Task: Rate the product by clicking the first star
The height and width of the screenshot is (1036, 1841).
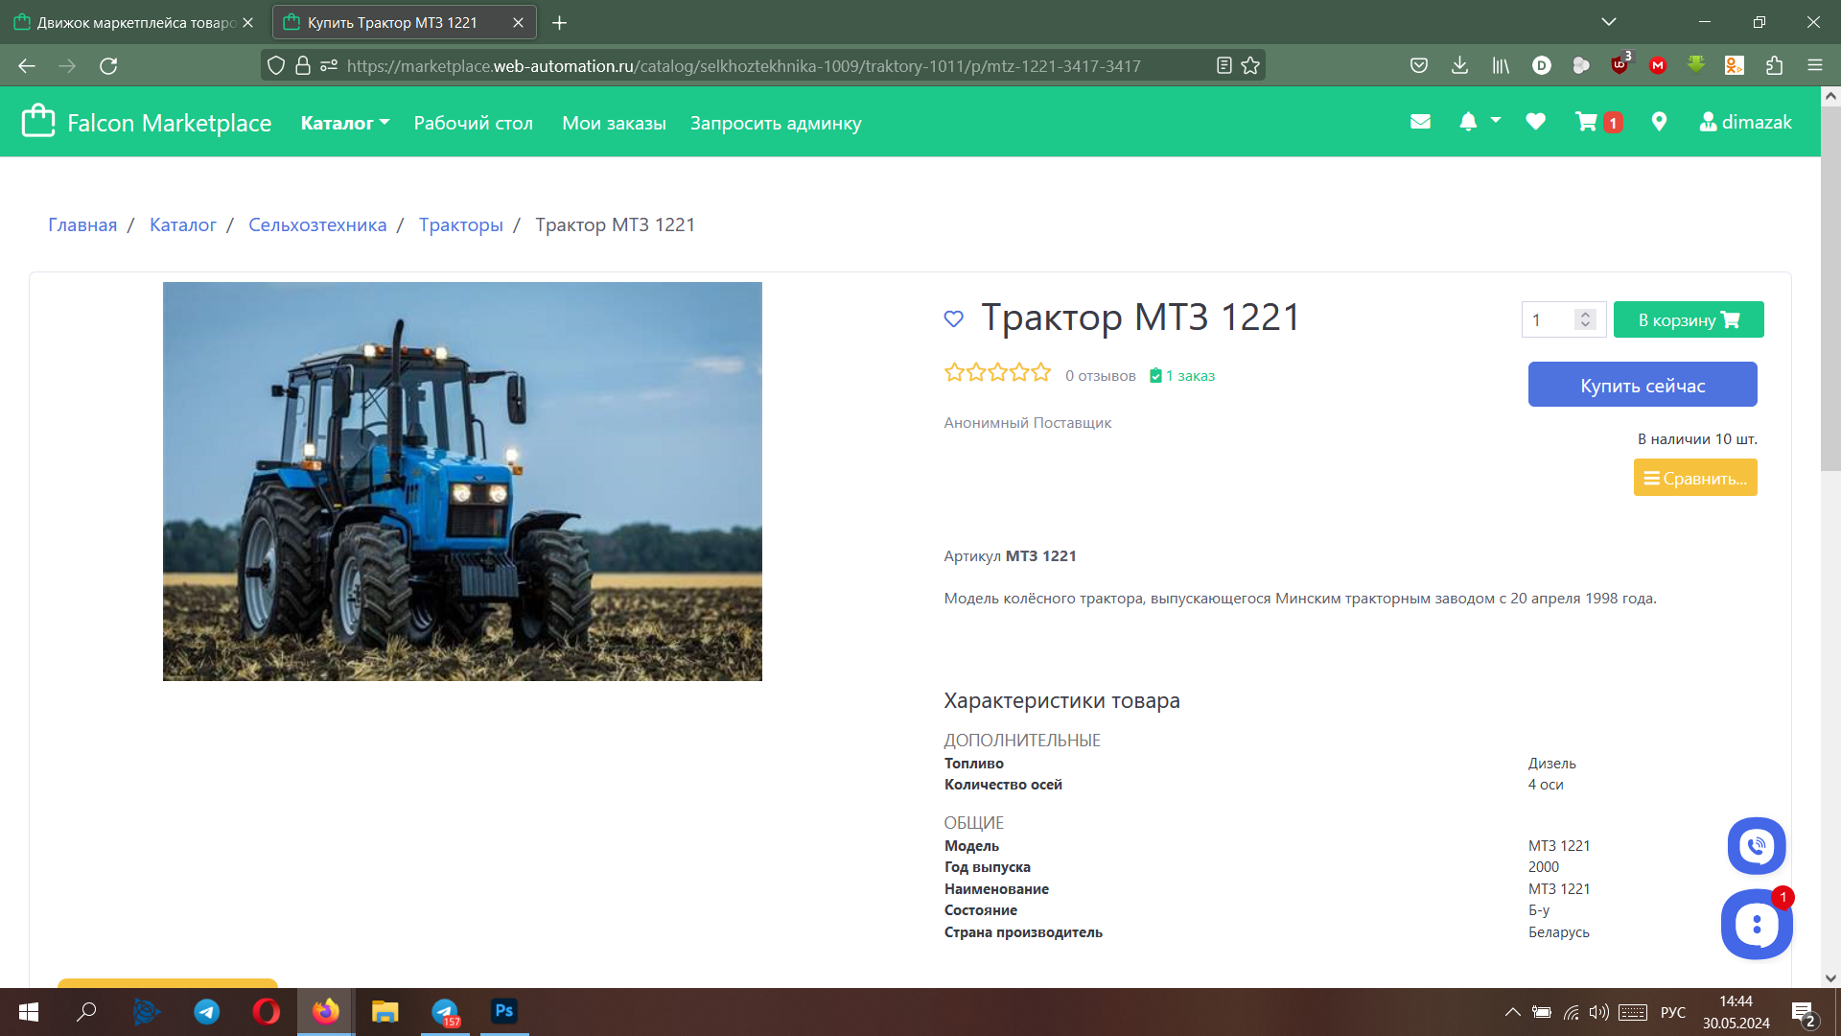Action: click(953, 372)
